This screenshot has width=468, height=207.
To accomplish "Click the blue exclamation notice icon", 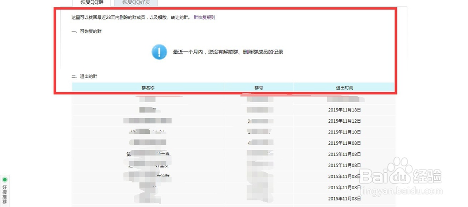I will [159, 52].
